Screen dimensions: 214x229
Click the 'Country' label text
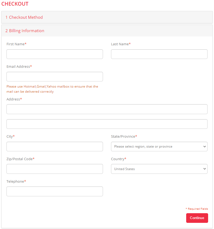tap(118, 159)
